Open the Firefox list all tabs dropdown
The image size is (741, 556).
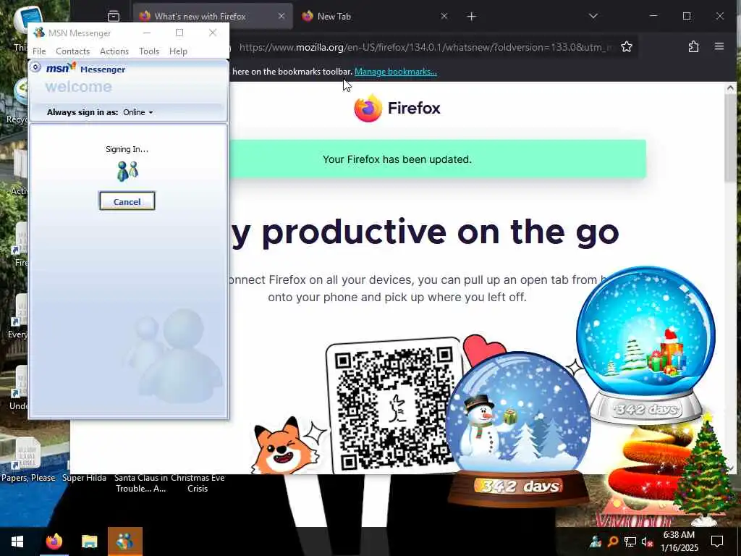[x=593, y=17]
